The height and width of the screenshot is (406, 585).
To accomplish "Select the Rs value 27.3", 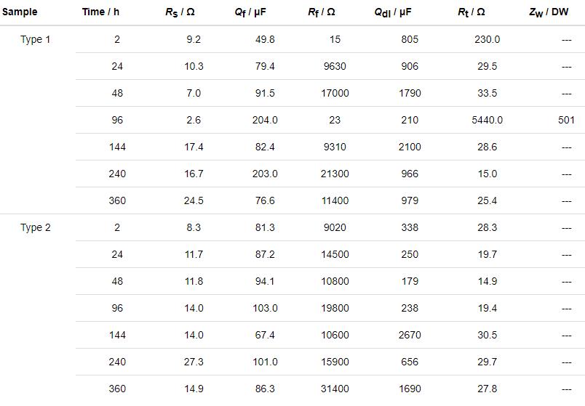I will click(194, 362).
